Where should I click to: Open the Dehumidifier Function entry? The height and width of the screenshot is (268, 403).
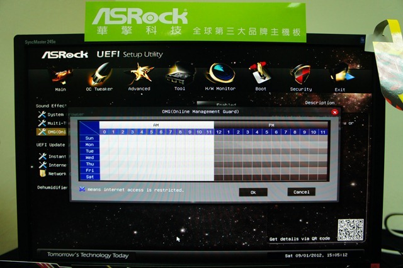click(x=52, y=187)
